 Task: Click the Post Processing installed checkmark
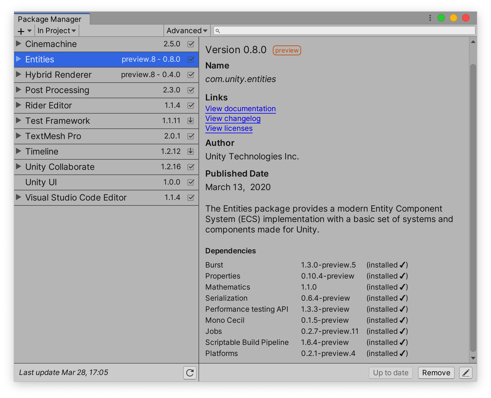click(191, 90)
